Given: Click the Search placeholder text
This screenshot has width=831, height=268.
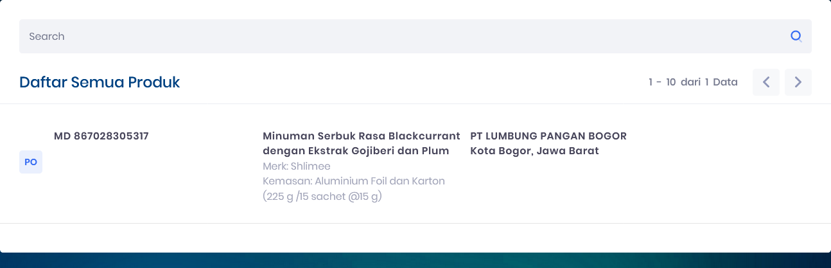Looking at the screenshot, I should 47,36.
